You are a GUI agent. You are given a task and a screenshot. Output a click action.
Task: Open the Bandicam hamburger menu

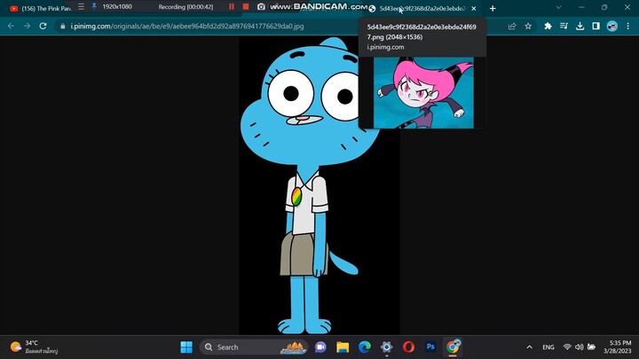pos(81,6)
